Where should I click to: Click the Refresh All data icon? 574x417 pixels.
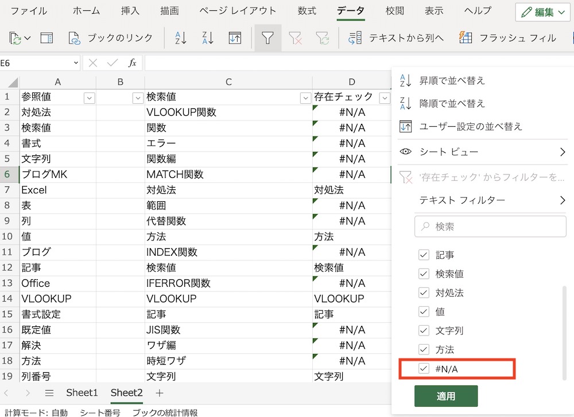[15, 38]
